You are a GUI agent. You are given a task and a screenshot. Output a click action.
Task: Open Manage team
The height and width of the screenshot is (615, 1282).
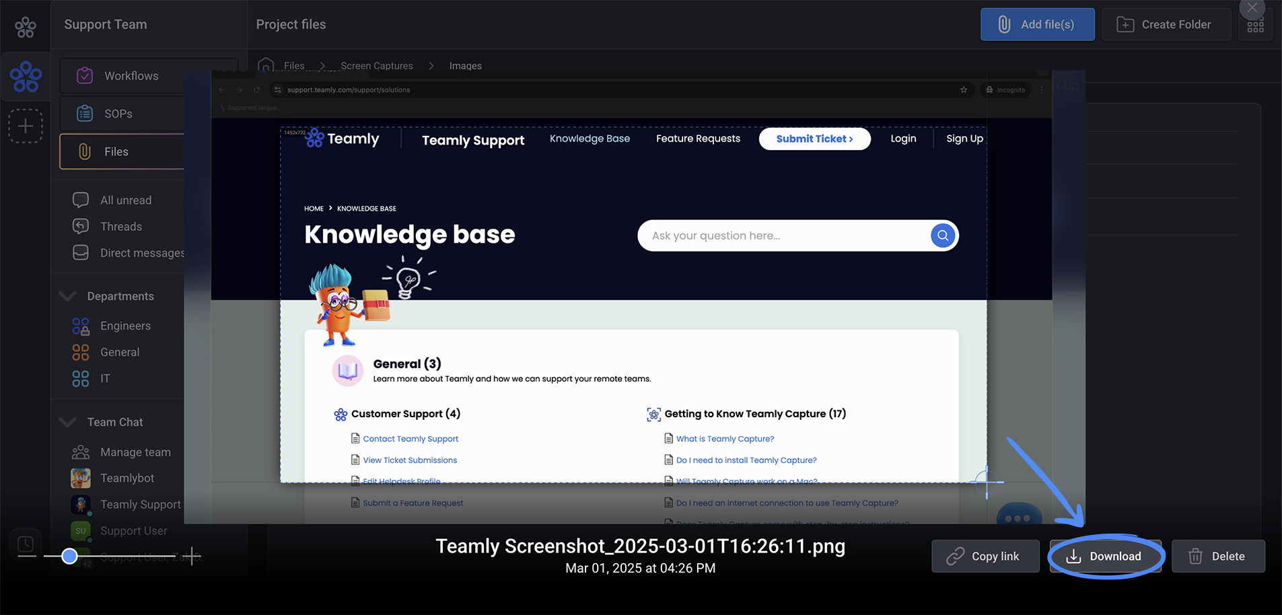coord(135,452)
